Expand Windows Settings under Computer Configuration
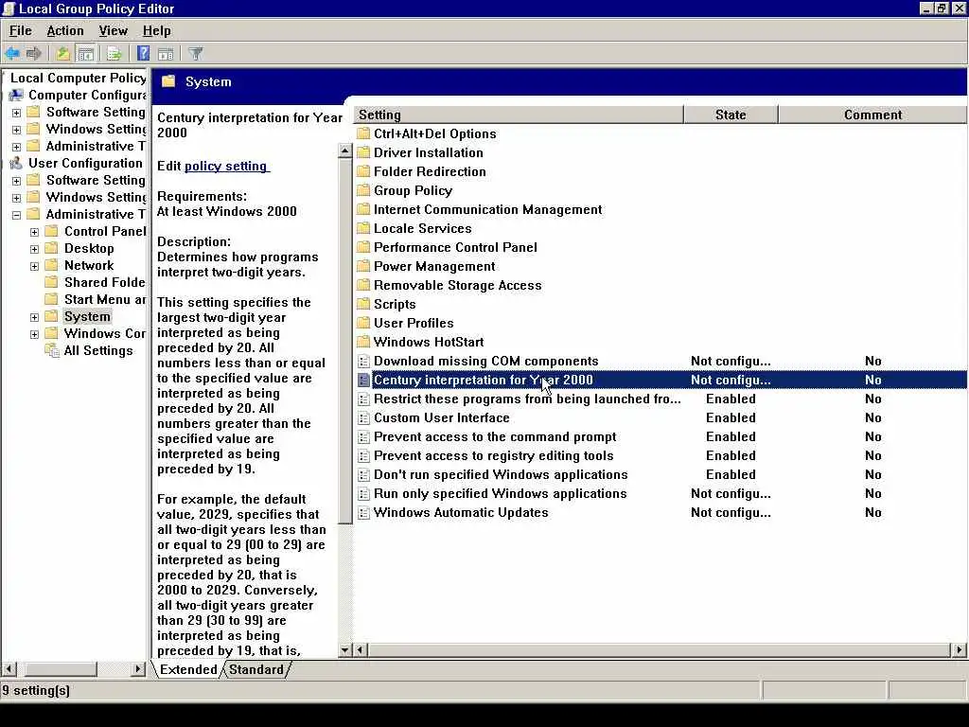This screenshot has width=969, height=727. point(17,129)
